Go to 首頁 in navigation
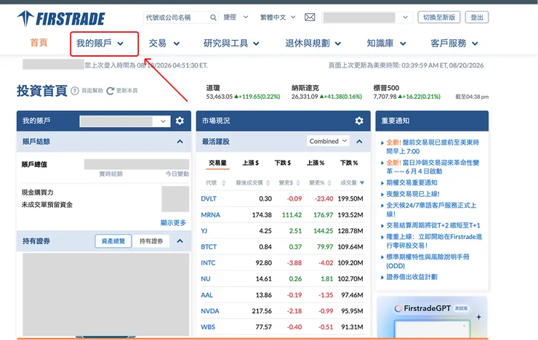The image size is (538, 340). (39, 43)
